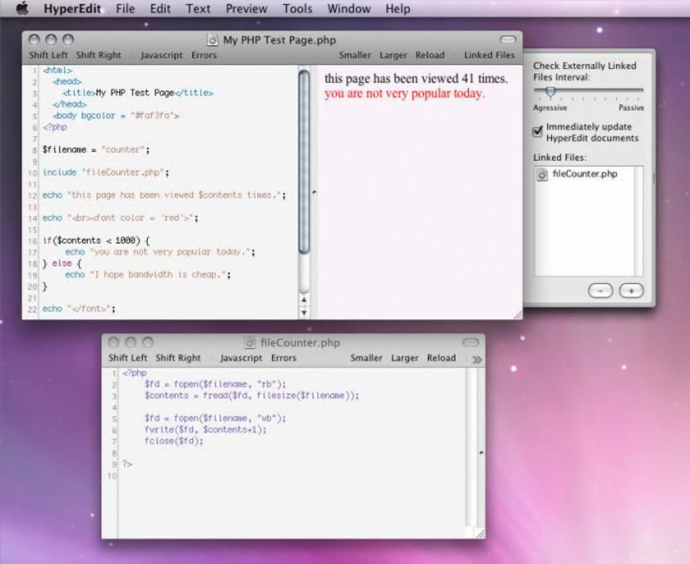Click the fileCounter.php window split handle
Image resolution: width=690 pixels, height=564 pixels.
pyautogui.click(x=481, y=452)
